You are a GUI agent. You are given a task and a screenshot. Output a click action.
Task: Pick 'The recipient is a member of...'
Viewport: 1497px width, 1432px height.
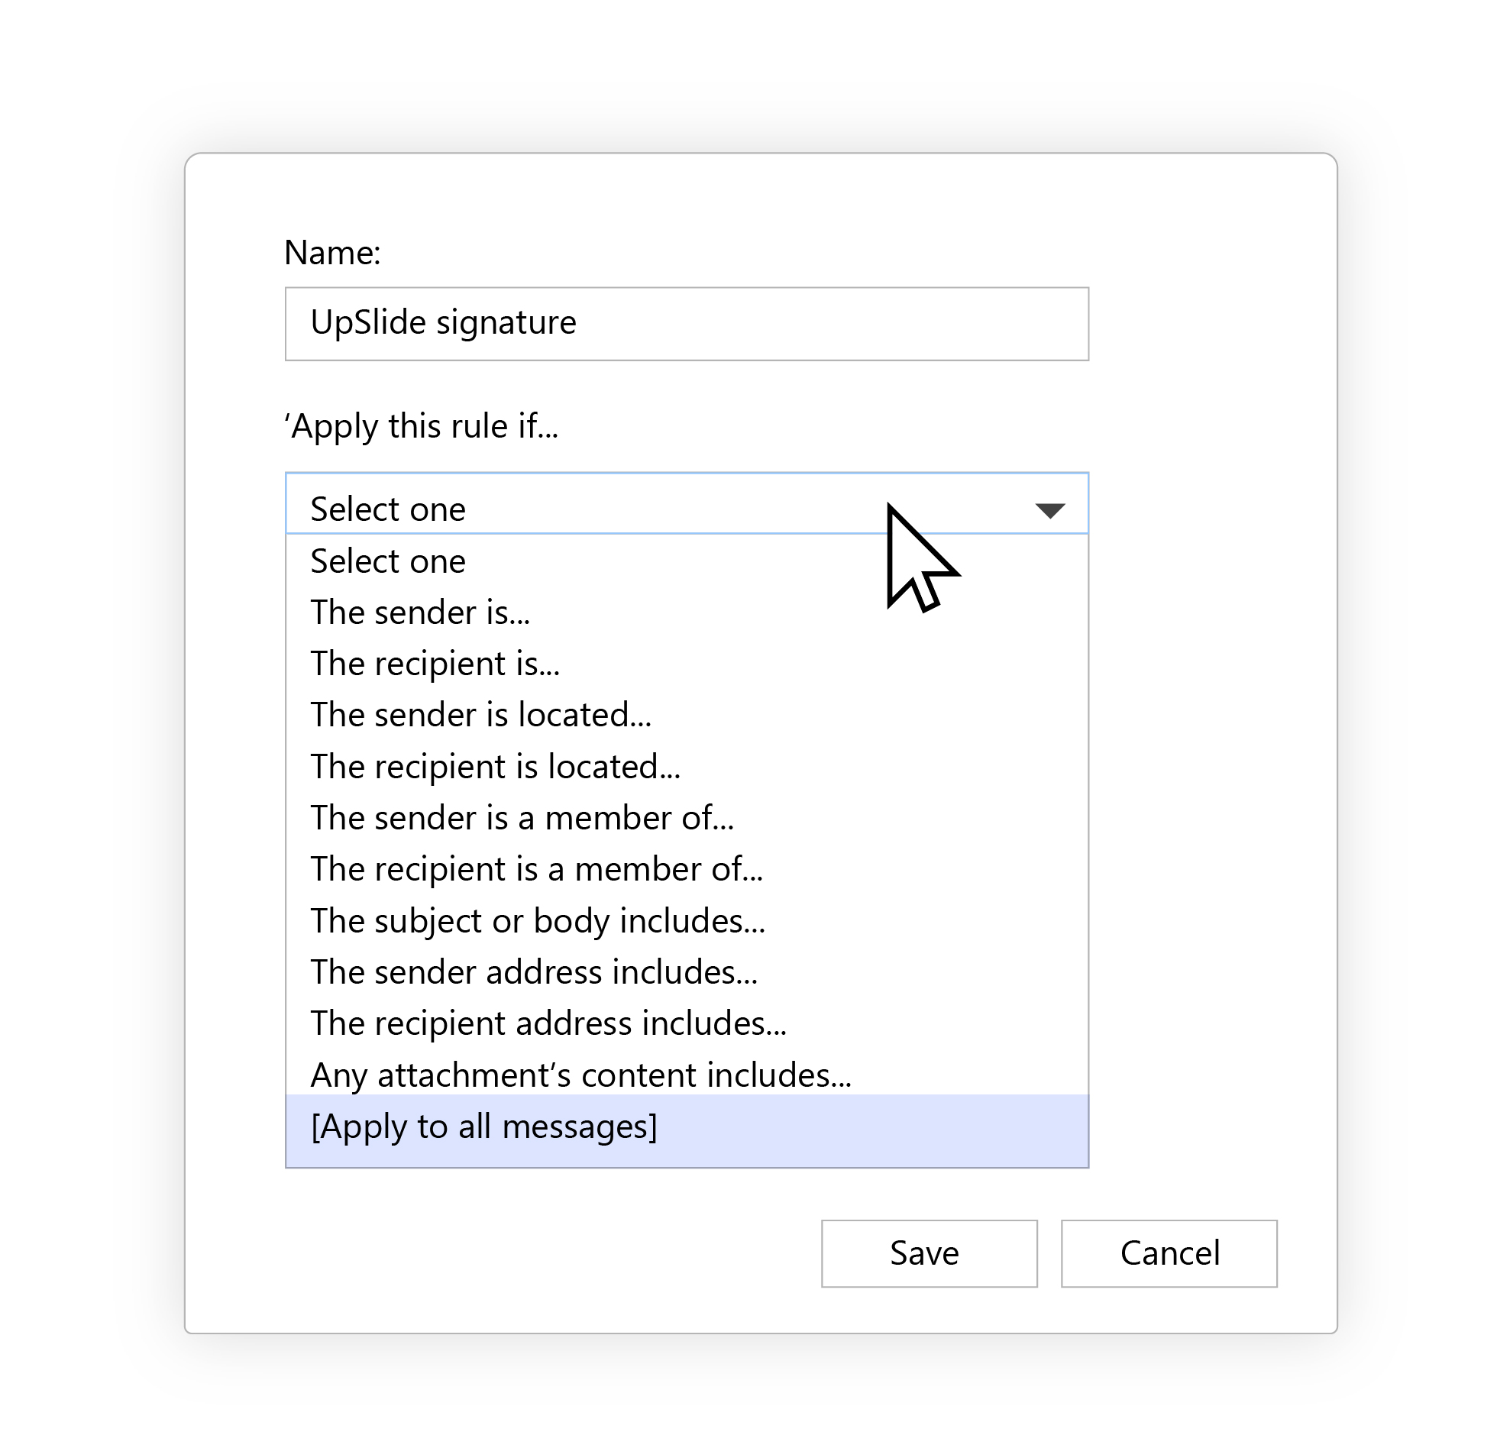(536, 869)
